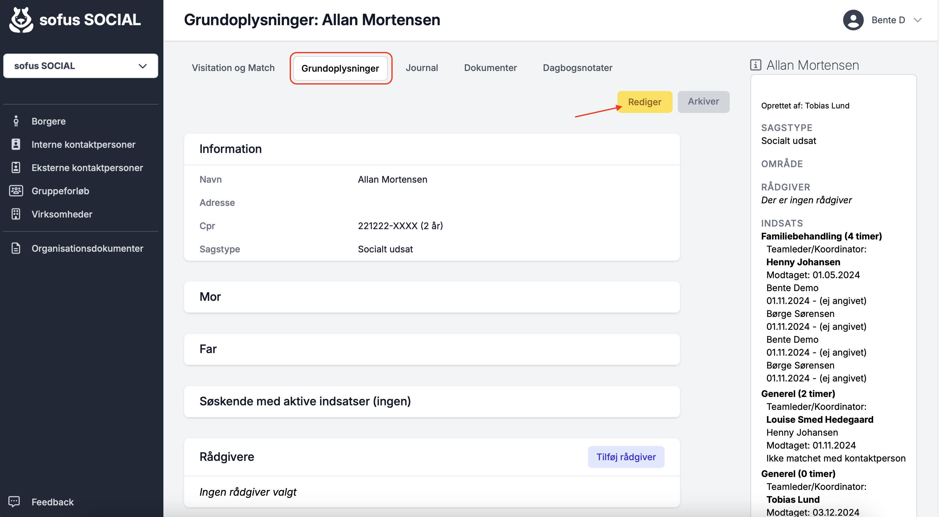This screenshot has width=939, height=517.
Task: Open Borgere via its person icon
Action: [16, 121]
